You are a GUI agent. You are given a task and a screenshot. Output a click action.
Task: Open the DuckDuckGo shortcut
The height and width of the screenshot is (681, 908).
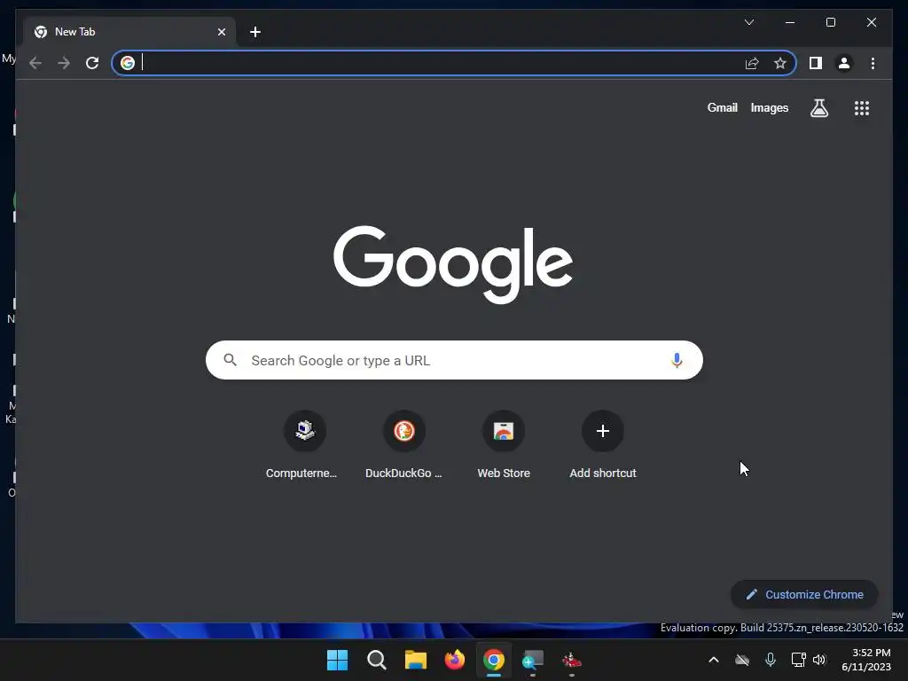[x=403, y=445]
